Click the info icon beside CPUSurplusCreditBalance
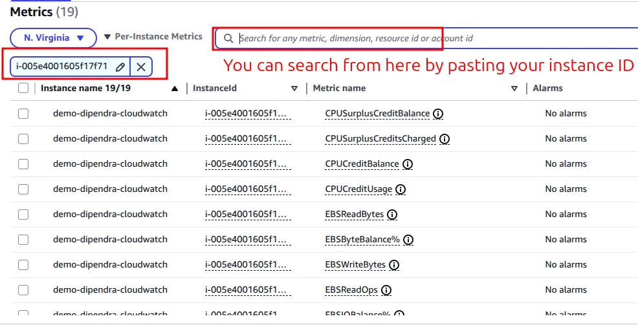 coord(438,114)
